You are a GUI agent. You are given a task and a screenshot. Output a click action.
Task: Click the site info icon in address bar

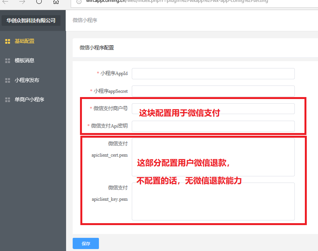click(x=79, y=2)
